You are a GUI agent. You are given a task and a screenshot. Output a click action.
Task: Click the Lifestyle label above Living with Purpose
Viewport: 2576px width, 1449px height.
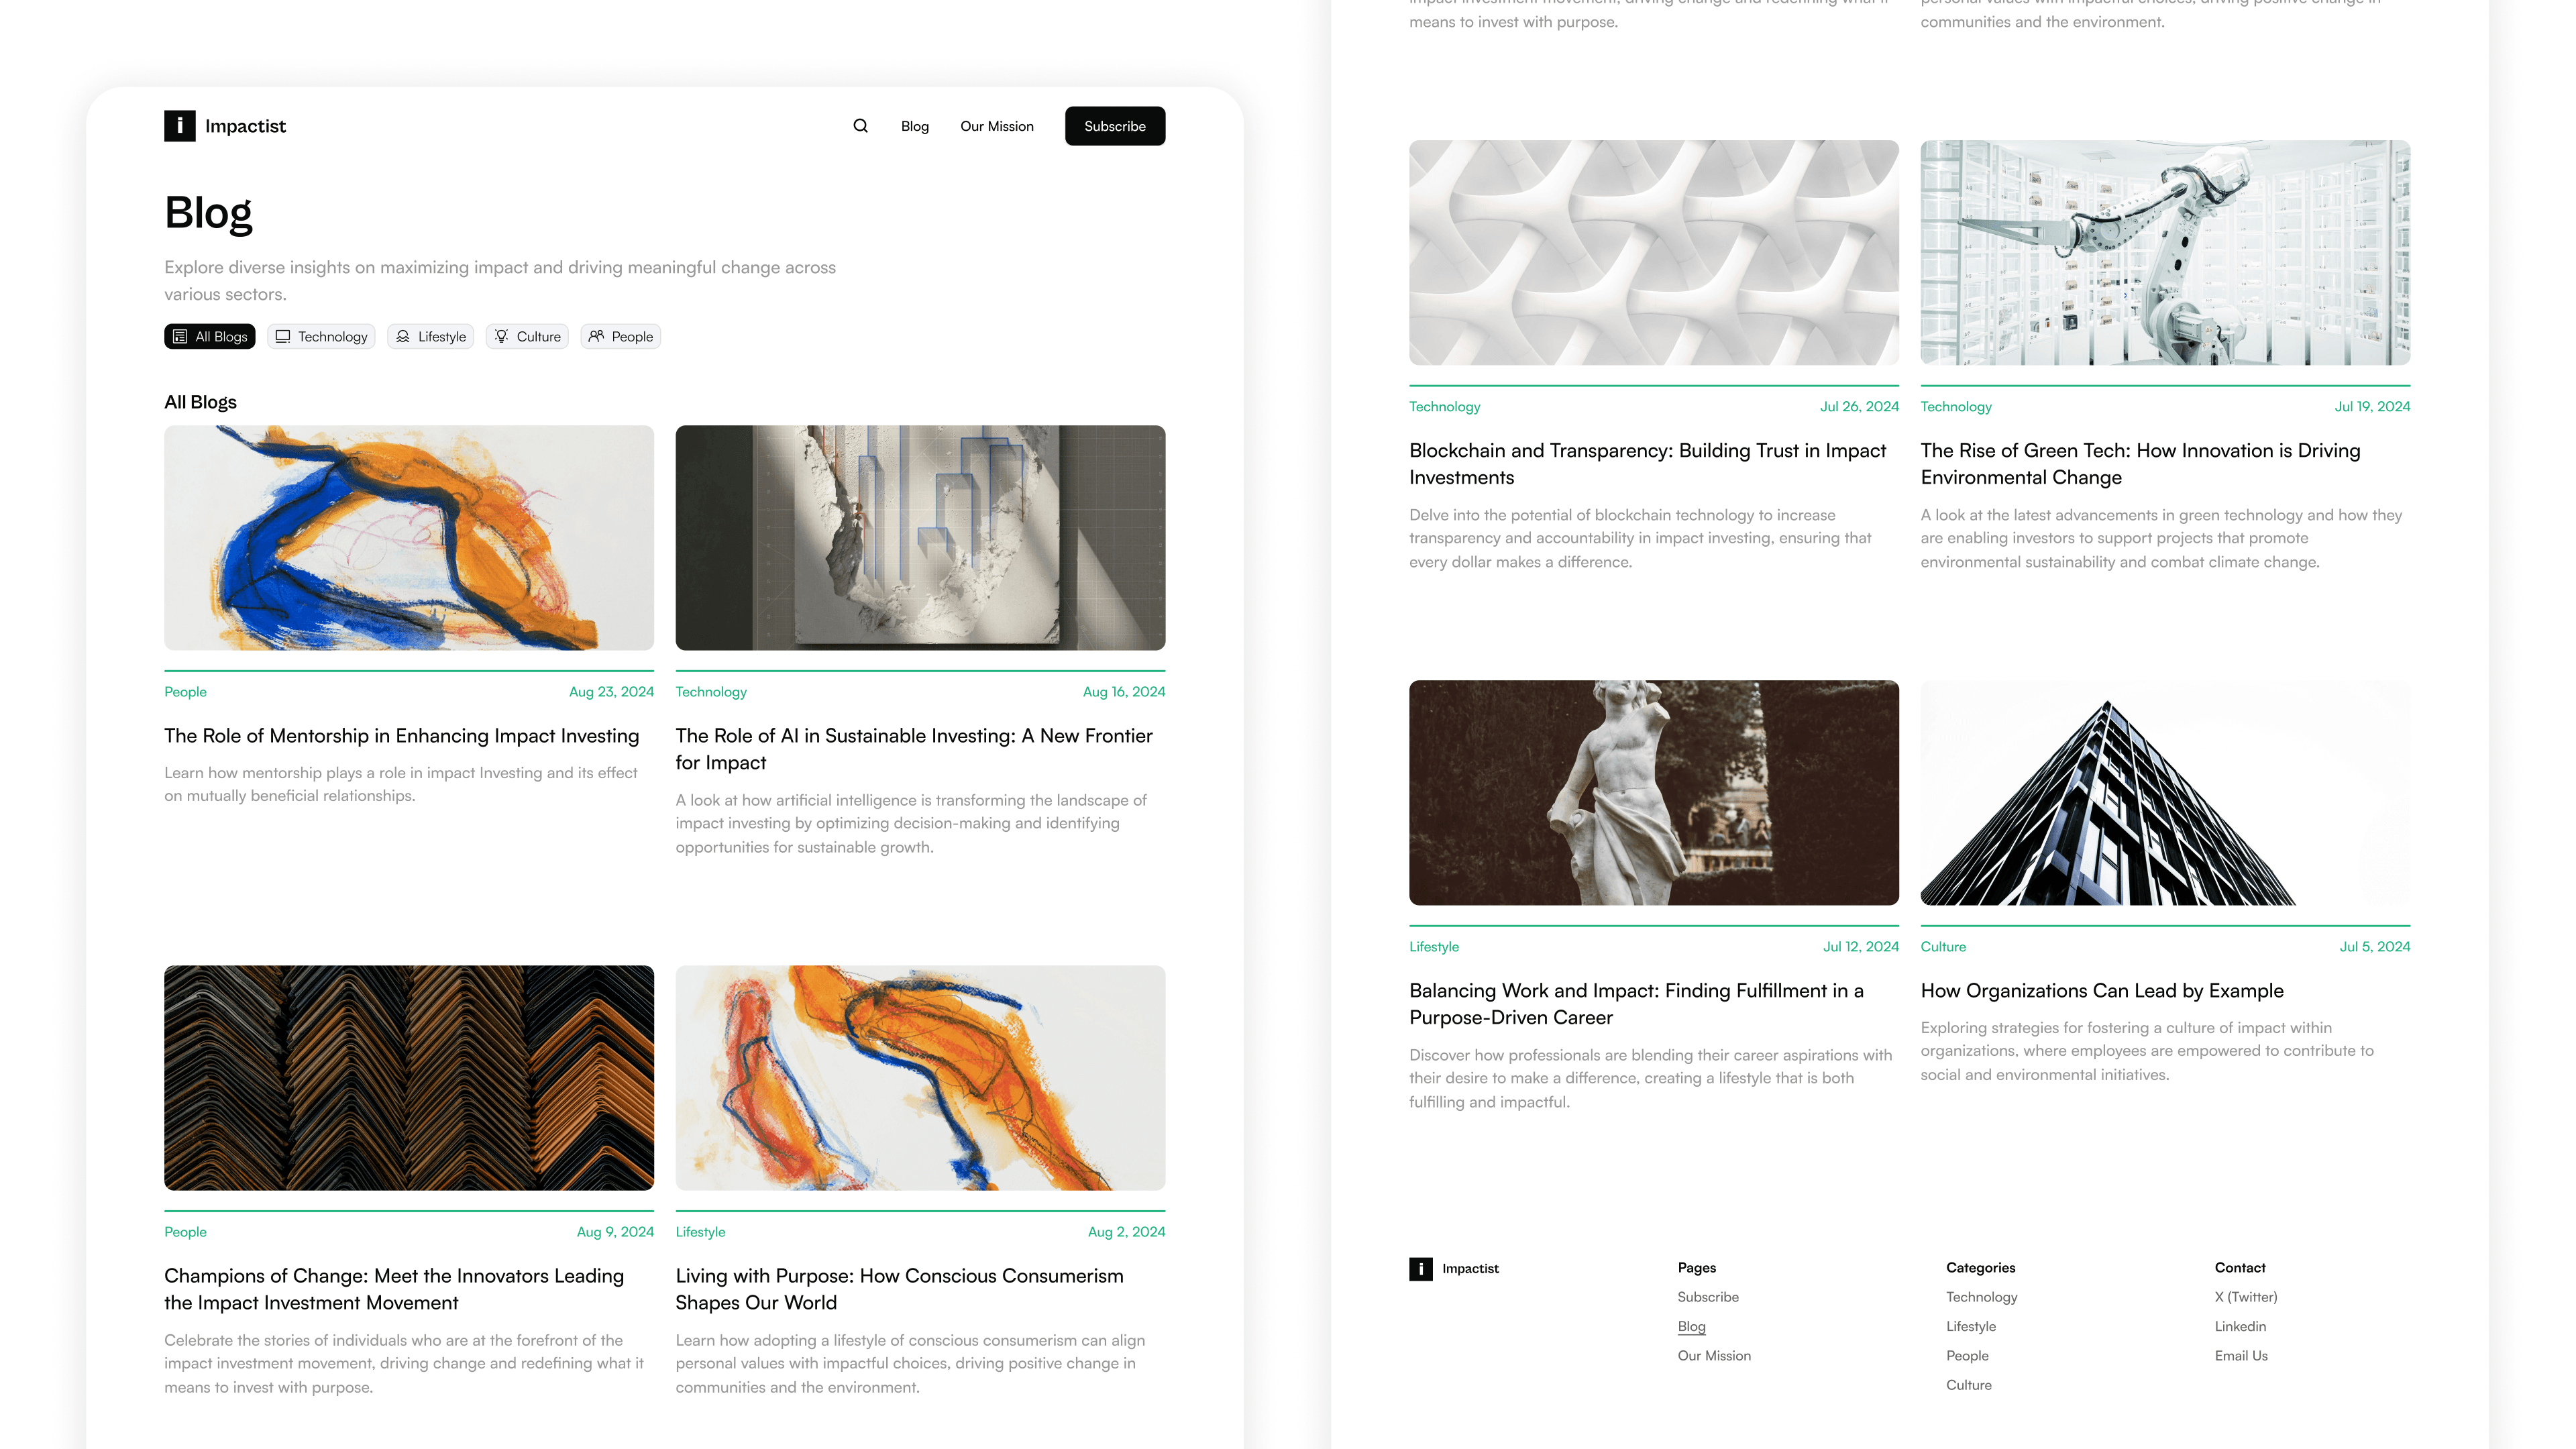click(x=701, y=1232)
